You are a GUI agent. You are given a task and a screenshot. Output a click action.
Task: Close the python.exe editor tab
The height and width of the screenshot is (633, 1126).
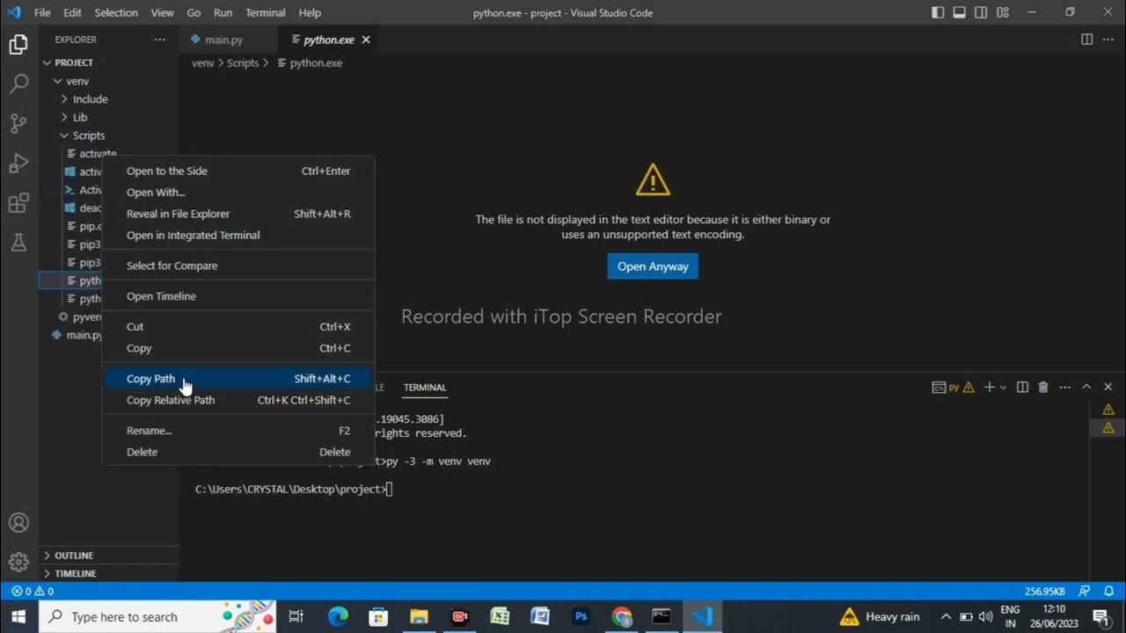(366, 40)
